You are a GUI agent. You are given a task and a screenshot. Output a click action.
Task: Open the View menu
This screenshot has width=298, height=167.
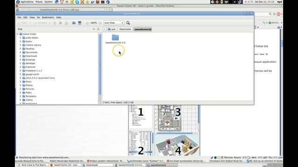[x=32, y=18]
